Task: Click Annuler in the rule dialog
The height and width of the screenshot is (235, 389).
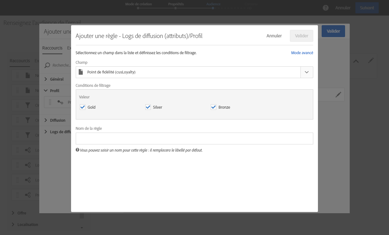Action: [274, 36]
